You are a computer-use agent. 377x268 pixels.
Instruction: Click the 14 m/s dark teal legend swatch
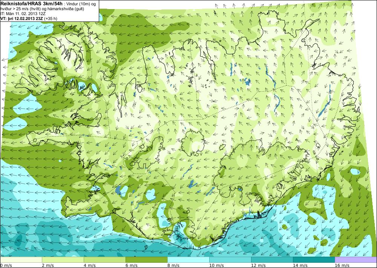tap(314, 260)
